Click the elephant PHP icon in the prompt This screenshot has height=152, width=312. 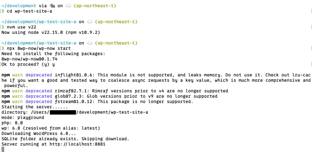(x=52, y=6)
